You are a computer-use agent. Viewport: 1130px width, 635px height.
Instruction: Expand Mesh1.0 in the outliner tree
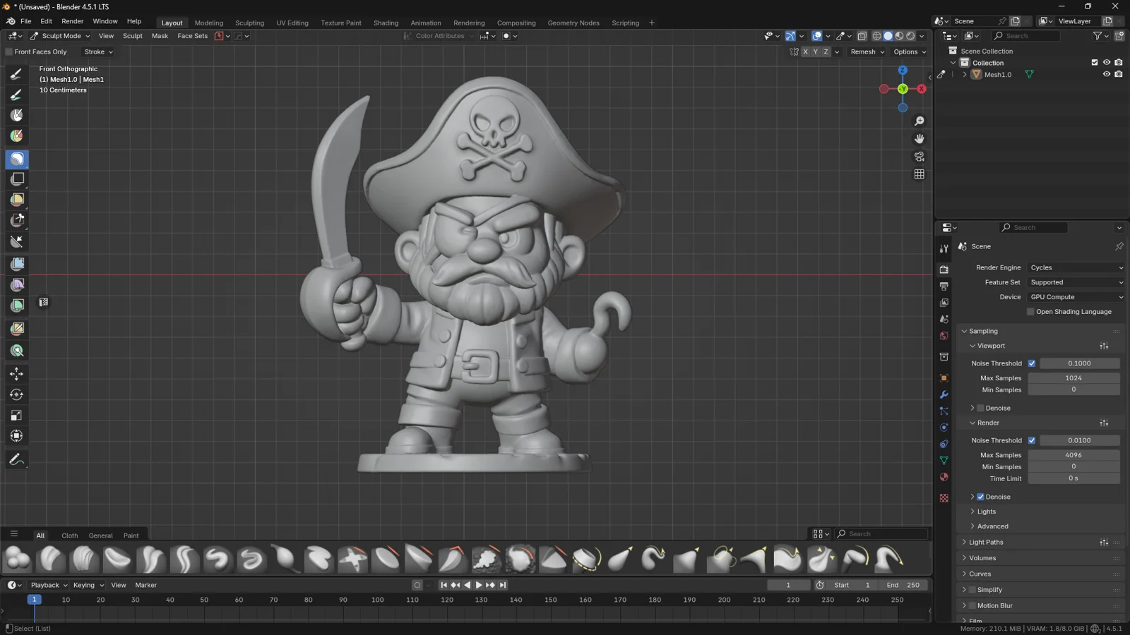(x=965, y=75)
